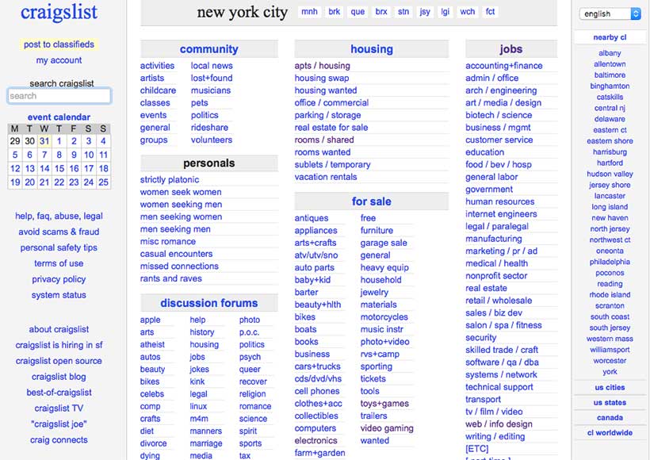This screenshot has width=650, height=460.
Task: Select the brx borough tab
Action: (381, 12)
